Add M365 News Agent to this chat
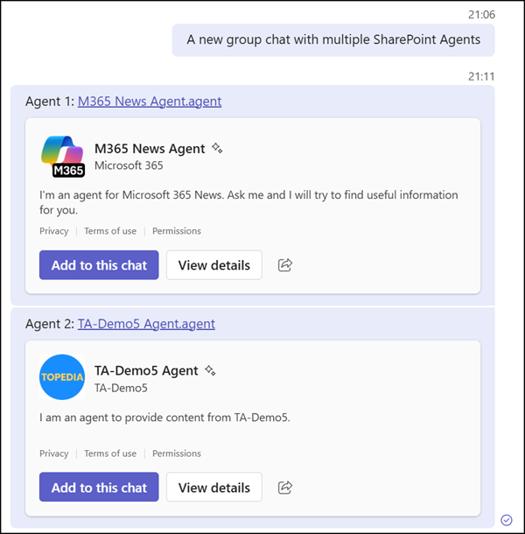The image size is (525, 534). pos(99,265)
